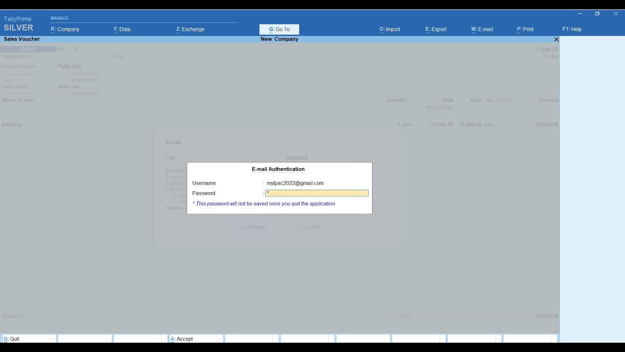Click the Sales a/c ledger value
The image size is (625, 352).
point(68,87)
